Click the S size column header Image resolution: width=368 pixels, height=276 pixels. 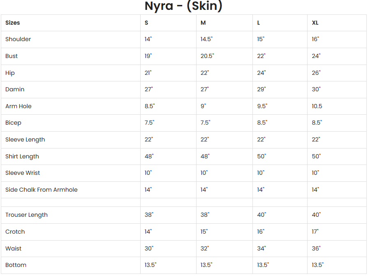tap(146, 23)
